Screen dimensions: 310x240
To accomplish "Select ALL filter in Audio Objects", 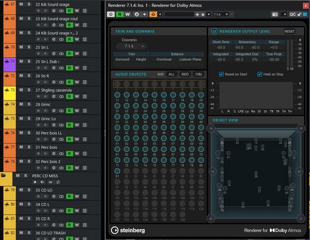I will pyautogui.click(x=171, y=74).
